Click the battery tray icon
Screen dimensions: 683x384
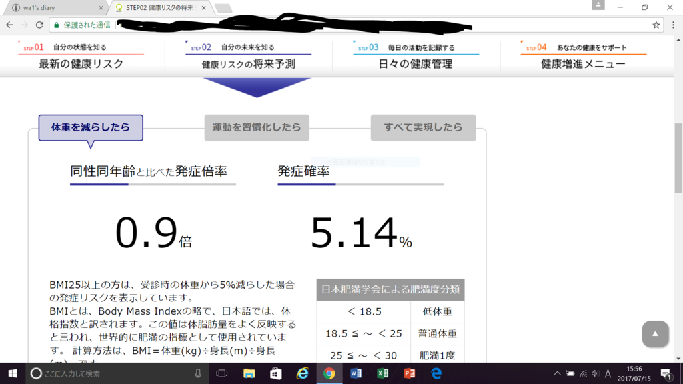[570, 373]
